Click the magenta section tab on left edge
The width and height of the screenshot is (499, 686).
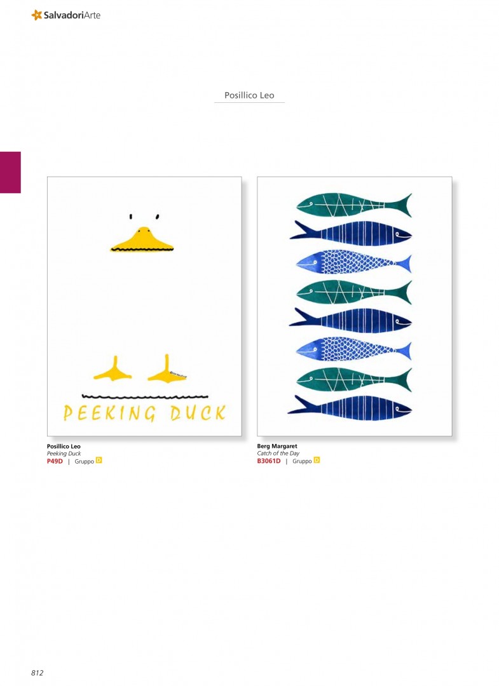coord(11,172)
